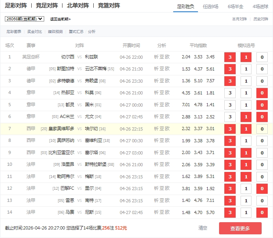Select the 1 pick for match 13 雷恩
Image resolution: width=273 pixels, height=238 pixels.
(246, 201)
